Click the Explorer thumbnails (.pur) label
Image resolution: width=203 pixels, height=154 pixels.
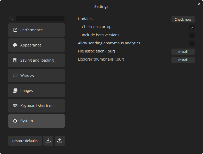coord(101,59)
